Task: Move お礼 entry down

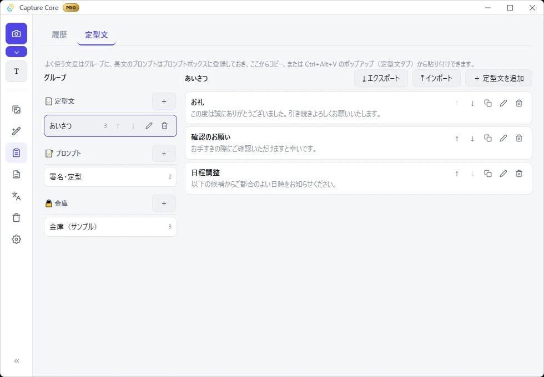Action: point(472,103)
